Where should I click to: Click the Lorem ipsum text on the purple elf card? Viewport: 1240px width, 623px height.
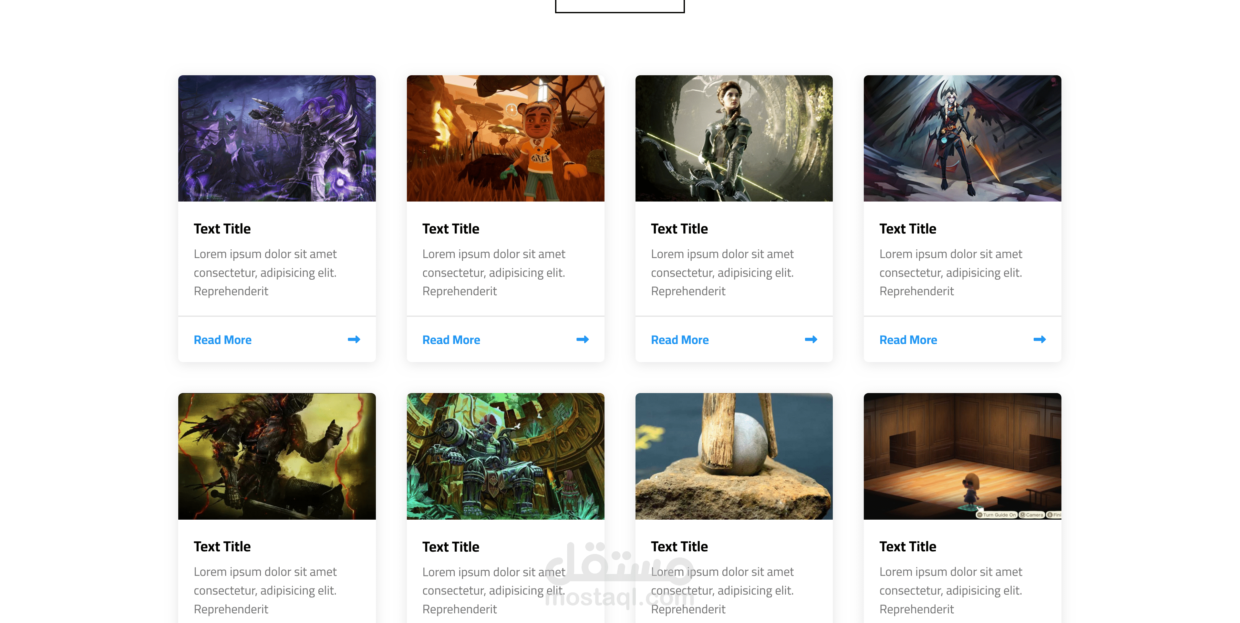coord(265,273)
